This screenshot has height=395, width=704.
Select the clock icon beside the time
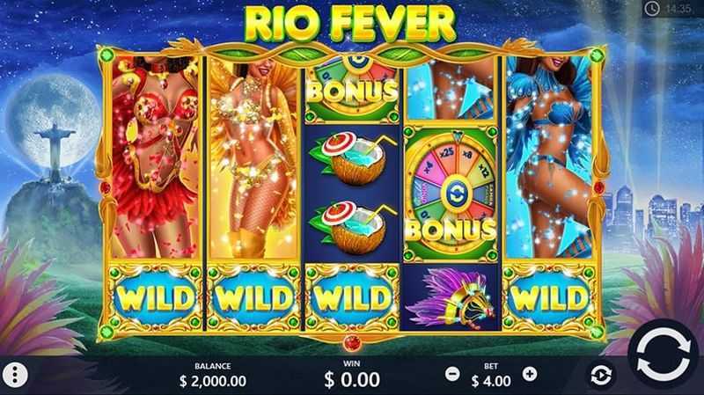pyautogui.click(x=652, y=8)
